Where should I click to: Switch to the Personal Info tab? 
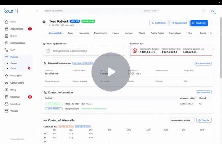(55, 33)
